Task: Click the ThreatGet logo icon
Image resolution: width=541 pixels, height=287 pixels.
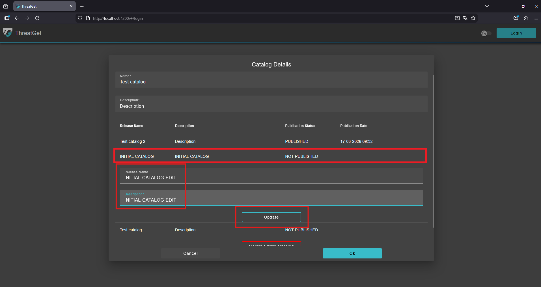Action: pos(8,33)
